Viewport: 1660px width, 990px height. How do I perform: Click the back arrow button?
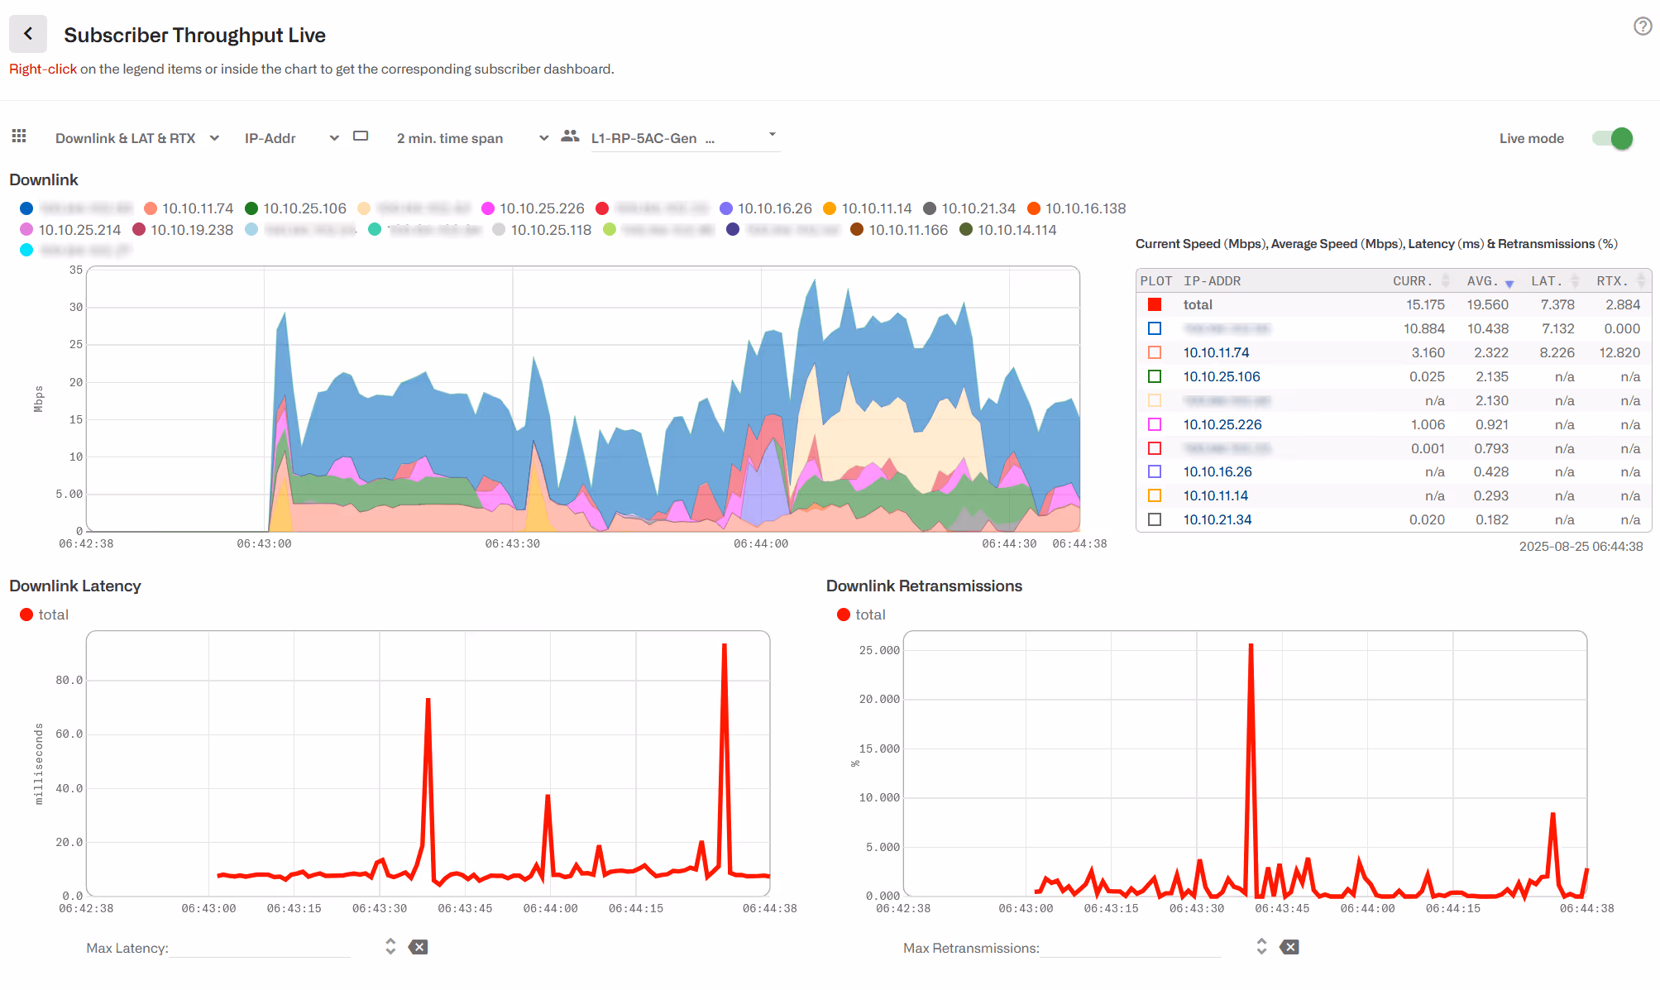tap(28, 34)
